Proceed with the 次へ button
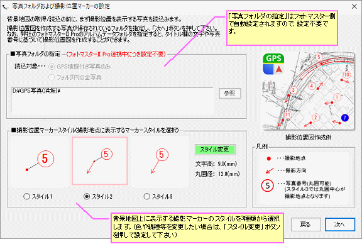The image size is (362, 249). pos(339,224)
